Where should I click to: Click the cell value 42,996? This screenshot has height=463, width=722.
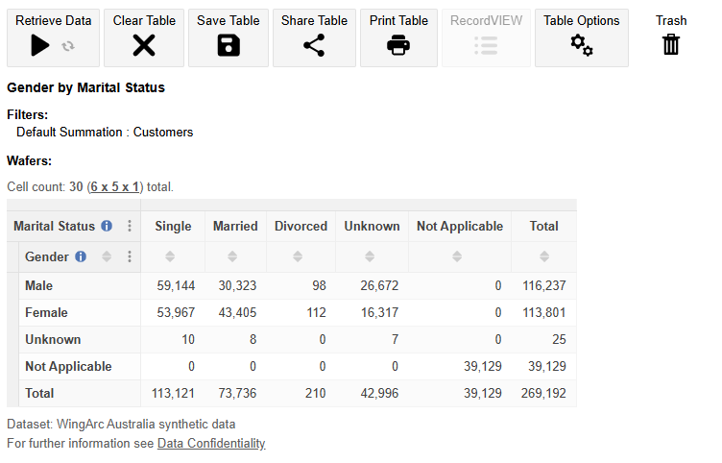pos(379,393)
